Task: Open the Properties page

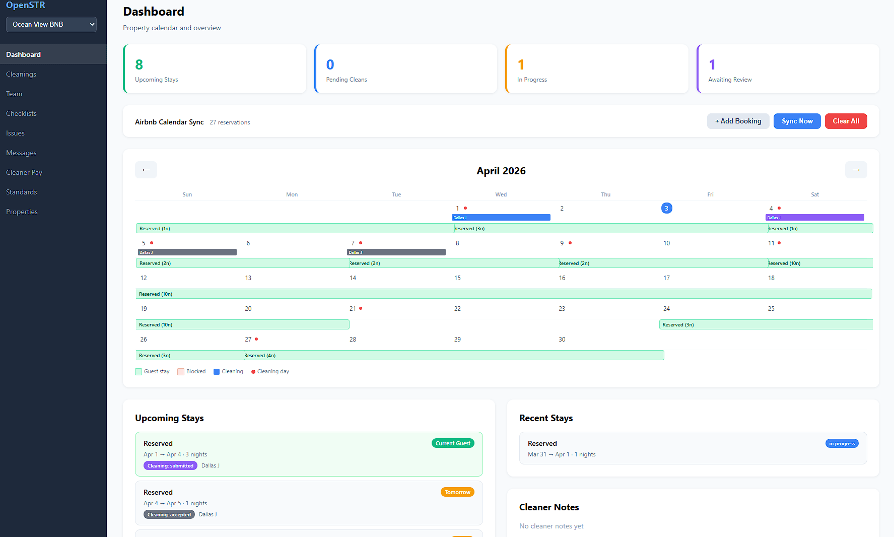Action: (x=53, y=212)
